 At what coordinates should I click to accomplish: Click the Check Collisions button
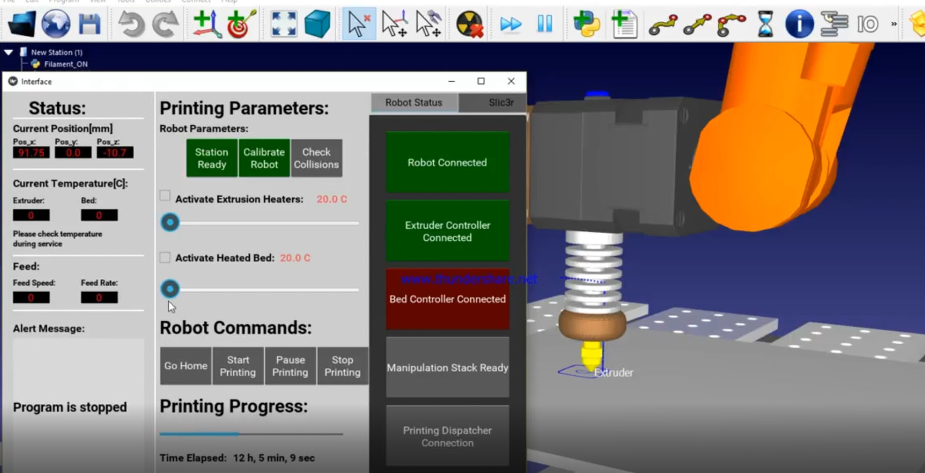pyautogui.click(x=316, y=158)
